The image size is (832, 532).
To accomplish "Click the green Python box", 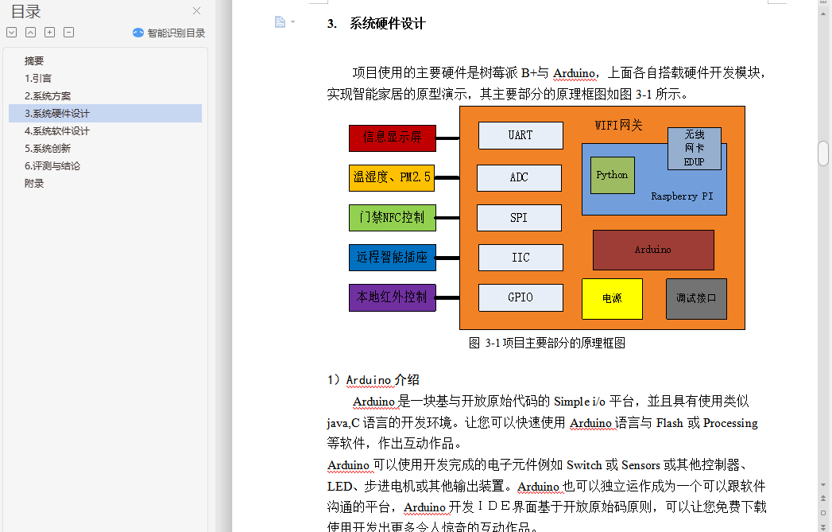I will coord(613,175).
